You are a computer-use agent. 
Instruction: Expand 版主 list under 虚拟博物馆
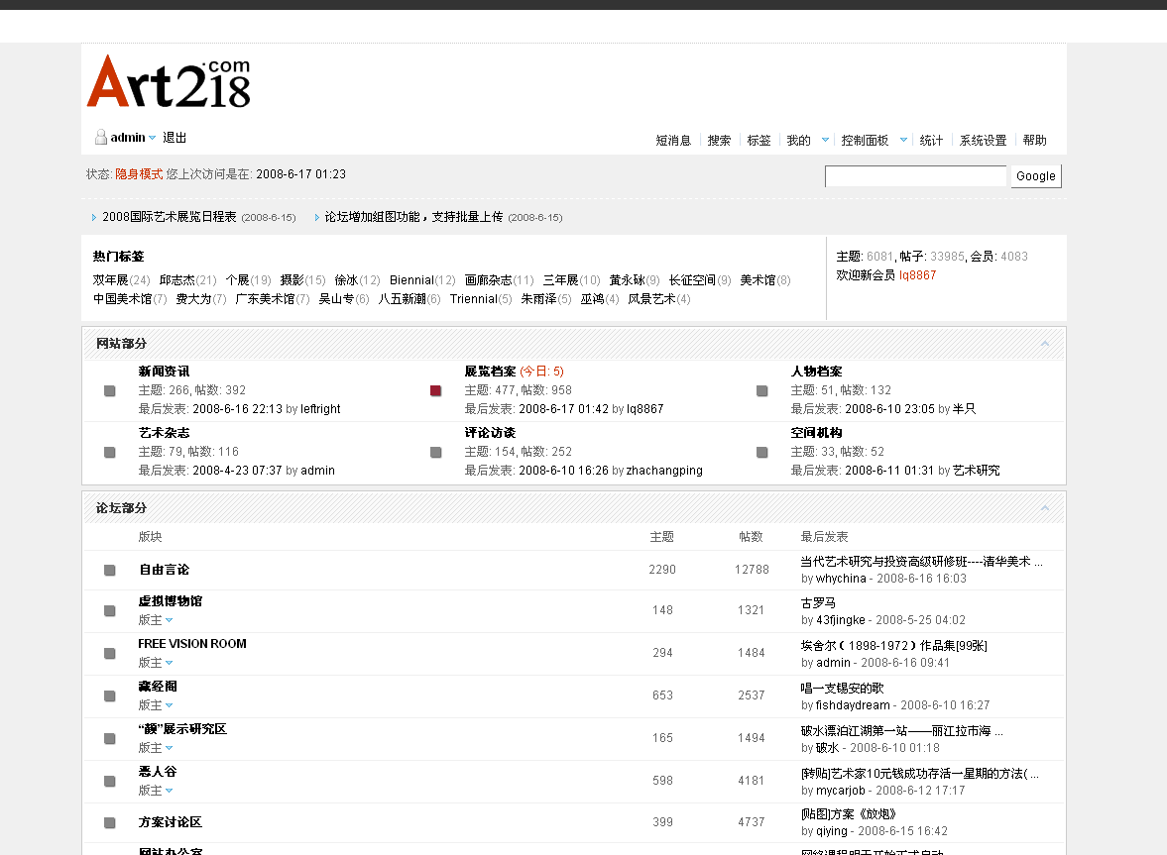(170, 620)
